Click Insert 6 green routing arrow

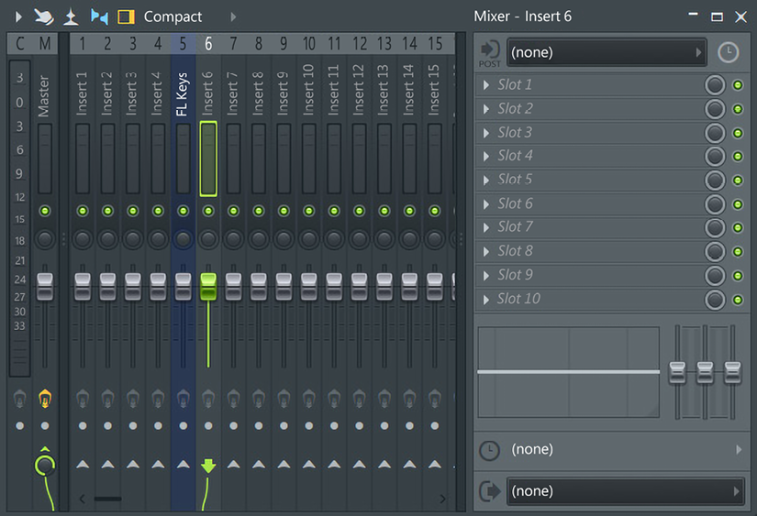pyautogui.click(x=208, y=466)
